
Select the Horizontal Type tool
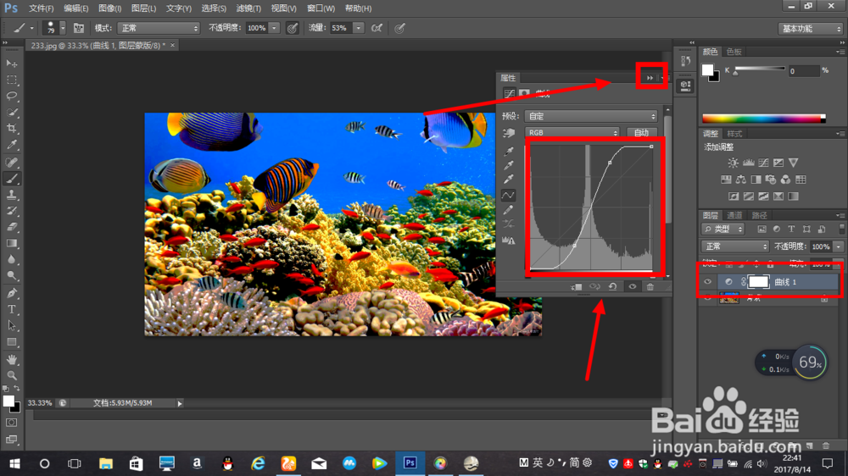pos(11,310)
